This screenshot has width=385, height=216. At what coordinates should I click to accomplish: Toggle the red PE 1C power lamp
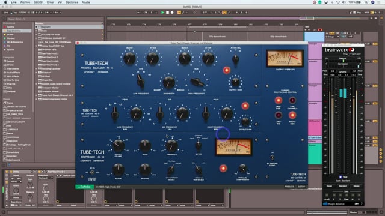click(226, 71)
